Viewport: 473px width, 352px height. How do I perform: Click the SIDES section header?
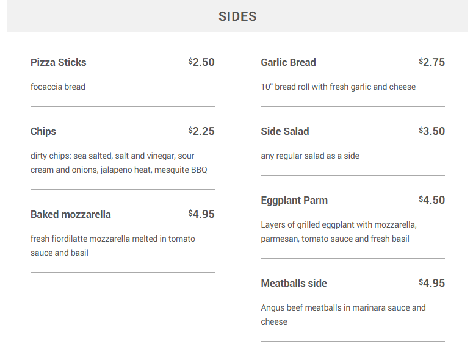pos(237,16)
